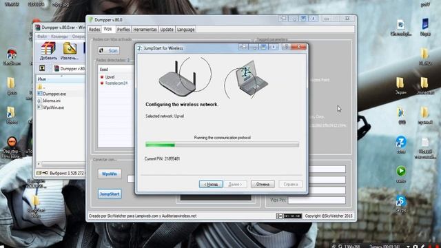Click the green play button desktop icon
Viewport: 441px width, 248px height.
[401, 174]
